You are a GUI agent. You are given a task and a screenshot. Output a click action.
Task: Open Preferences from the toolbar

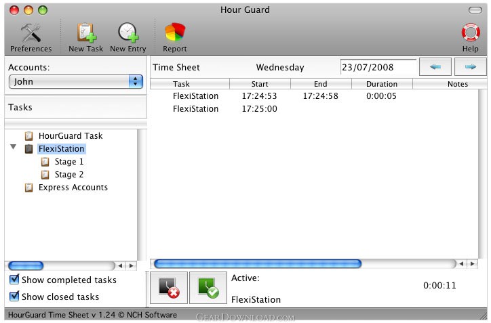[31, 38]
